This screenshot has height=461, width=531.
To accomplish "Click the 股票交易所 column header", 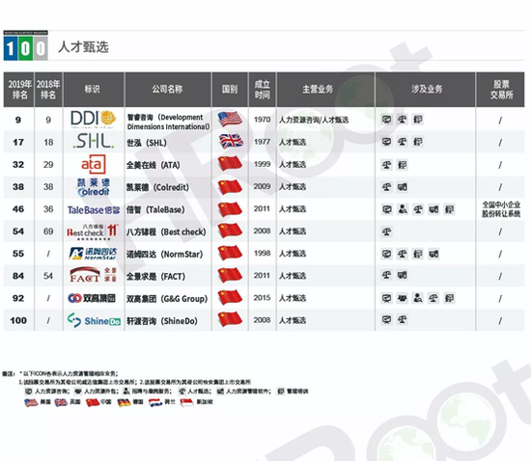I will pyautogui.click(x=500, y=90).
